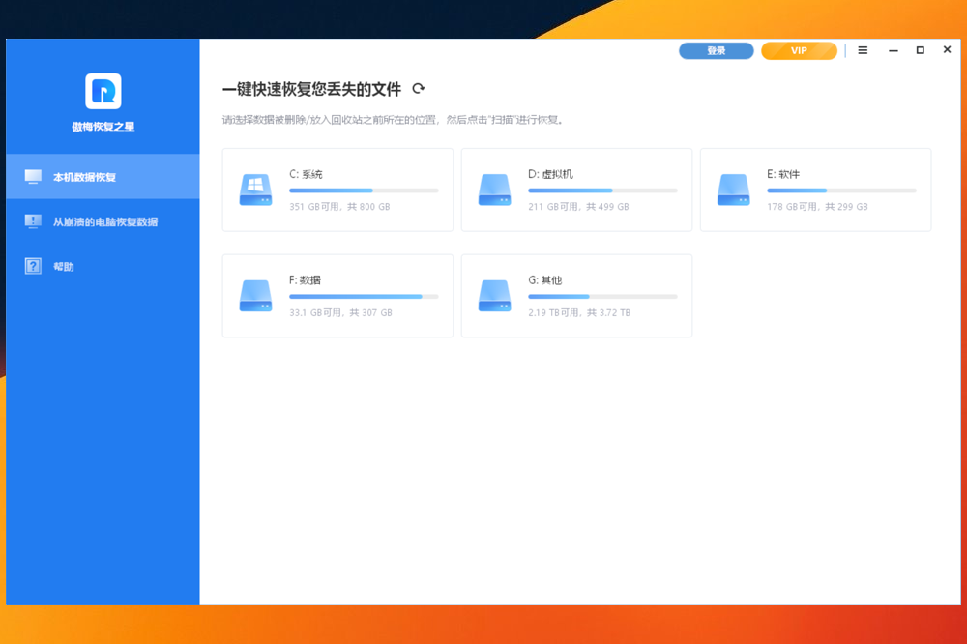
Task: Minimize the recovery app window
Action: (893, 50)
